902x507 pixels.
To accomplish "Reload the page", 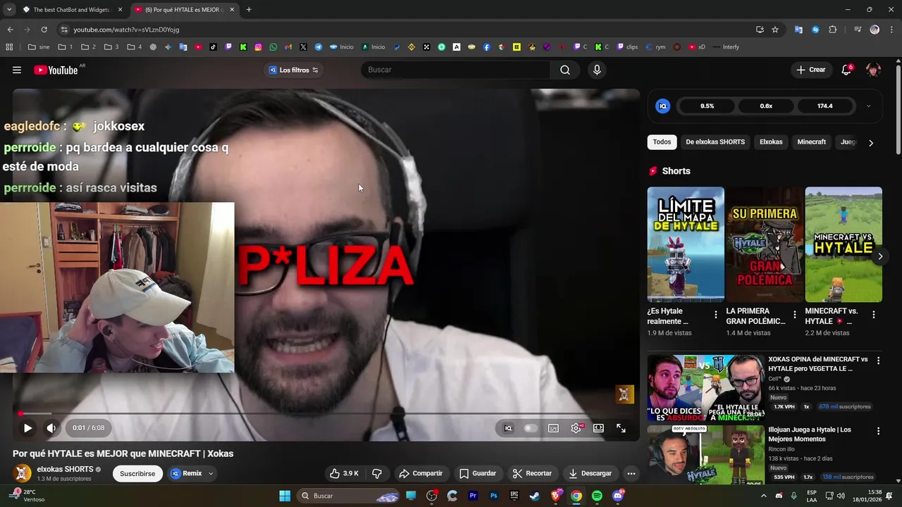I will tap(44, 30).
